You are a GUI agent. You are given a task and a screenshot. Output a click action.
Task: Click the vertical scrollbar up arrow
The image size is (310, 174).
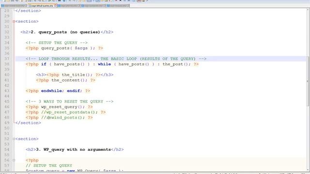point(308,10)
